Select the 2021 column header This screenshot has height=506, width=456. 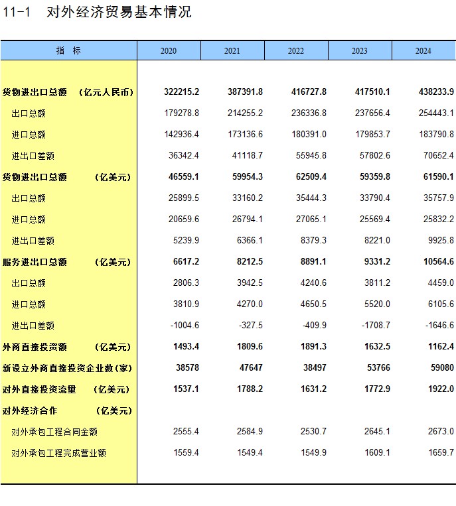coord(232,51)
